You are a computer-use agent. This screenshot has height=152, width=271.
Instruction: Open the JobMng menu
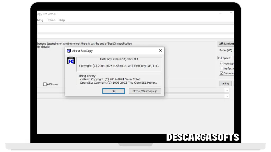coord(40,20)
